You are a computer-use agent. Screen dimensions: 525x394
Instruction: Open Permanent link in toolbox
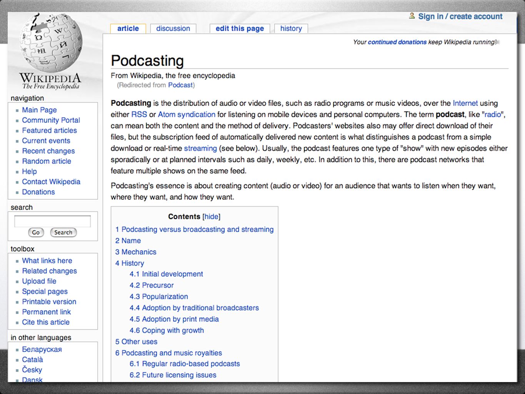click(x=46, y=312)
